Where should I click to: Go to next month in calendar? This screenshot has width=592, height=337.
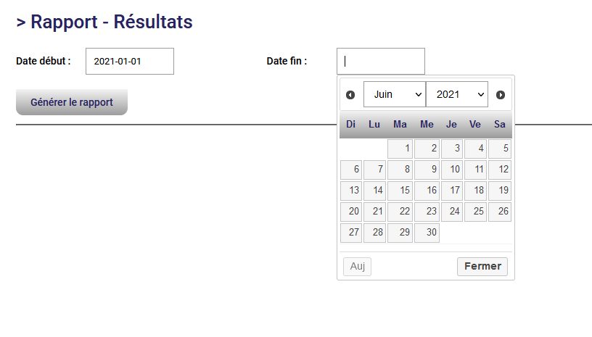(x=501, y=95)
